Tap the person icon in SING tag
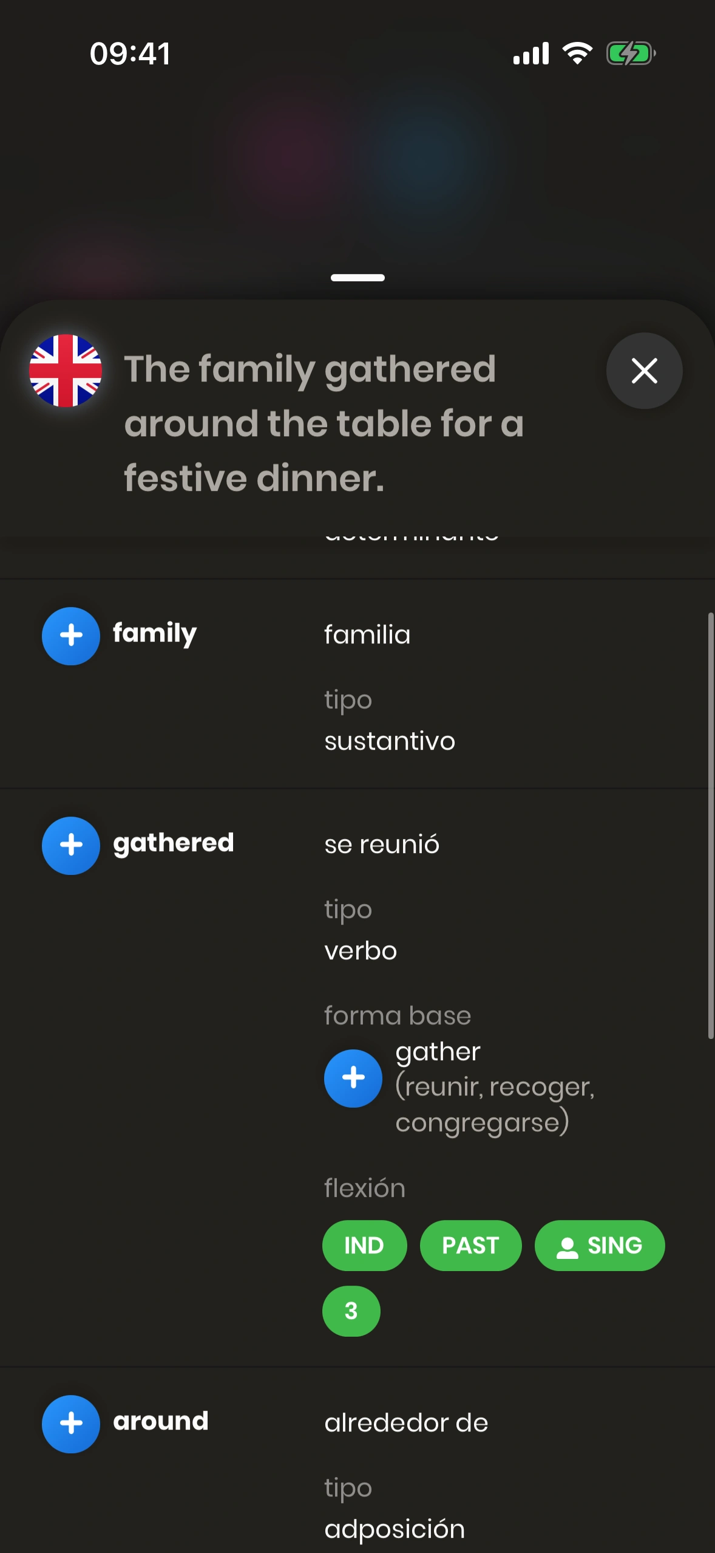This screenshot has height=1553, width=715. [567, 1246]
